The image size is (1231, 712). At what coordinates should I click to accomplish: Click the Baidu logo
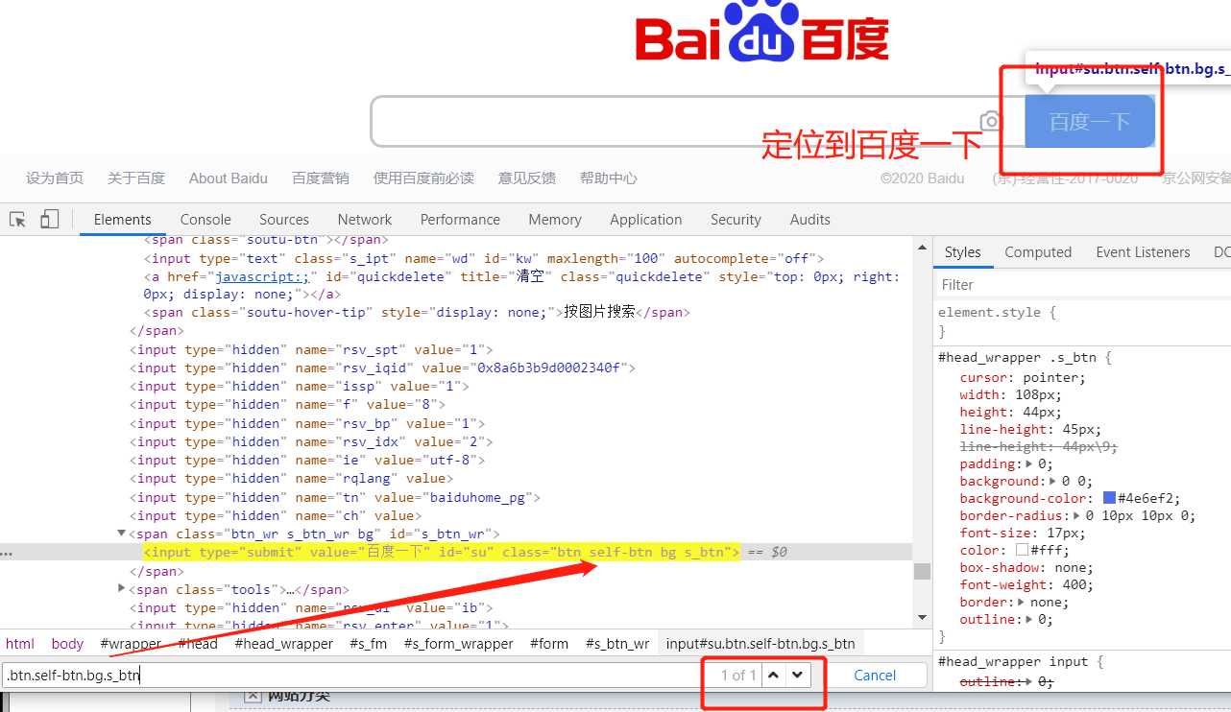[x=761, y=31]
